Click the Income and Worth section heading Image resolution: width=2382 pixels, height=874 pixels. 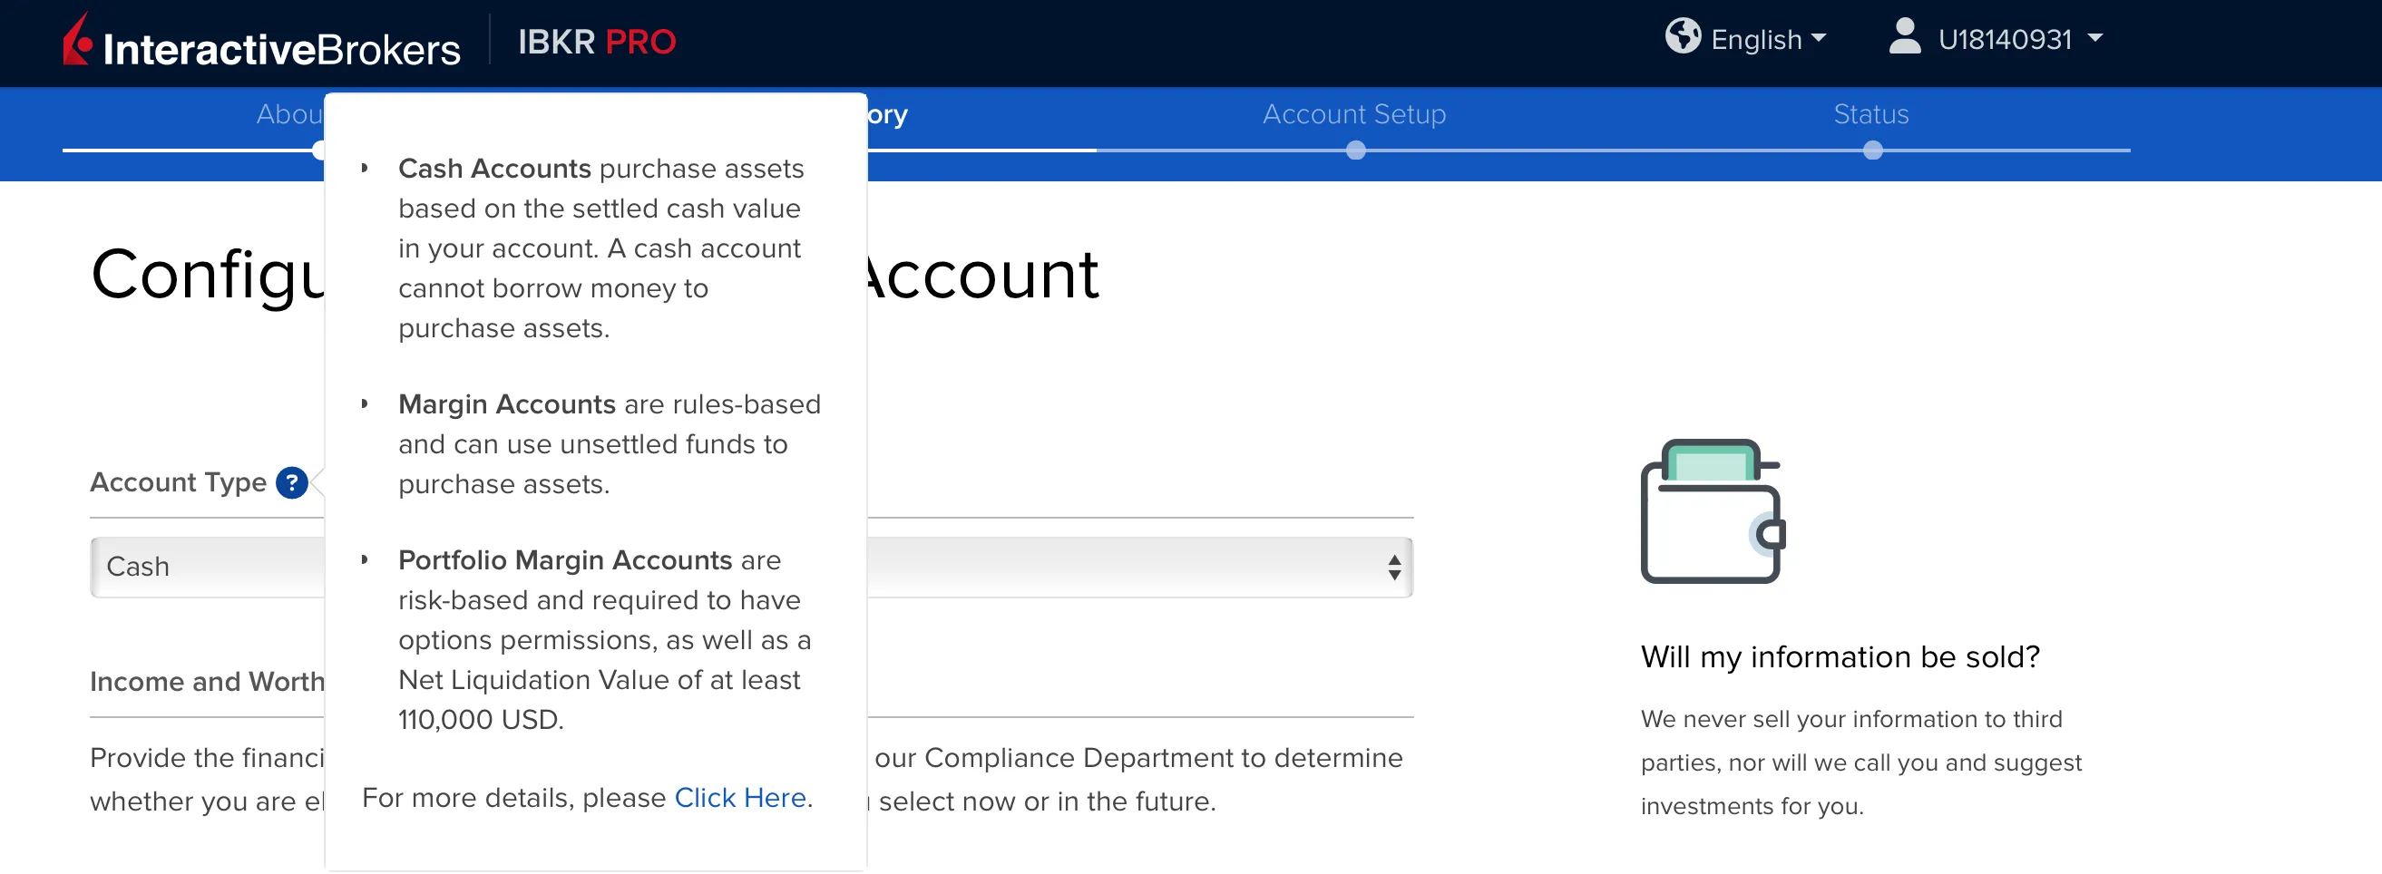click(x=207, y=682)
